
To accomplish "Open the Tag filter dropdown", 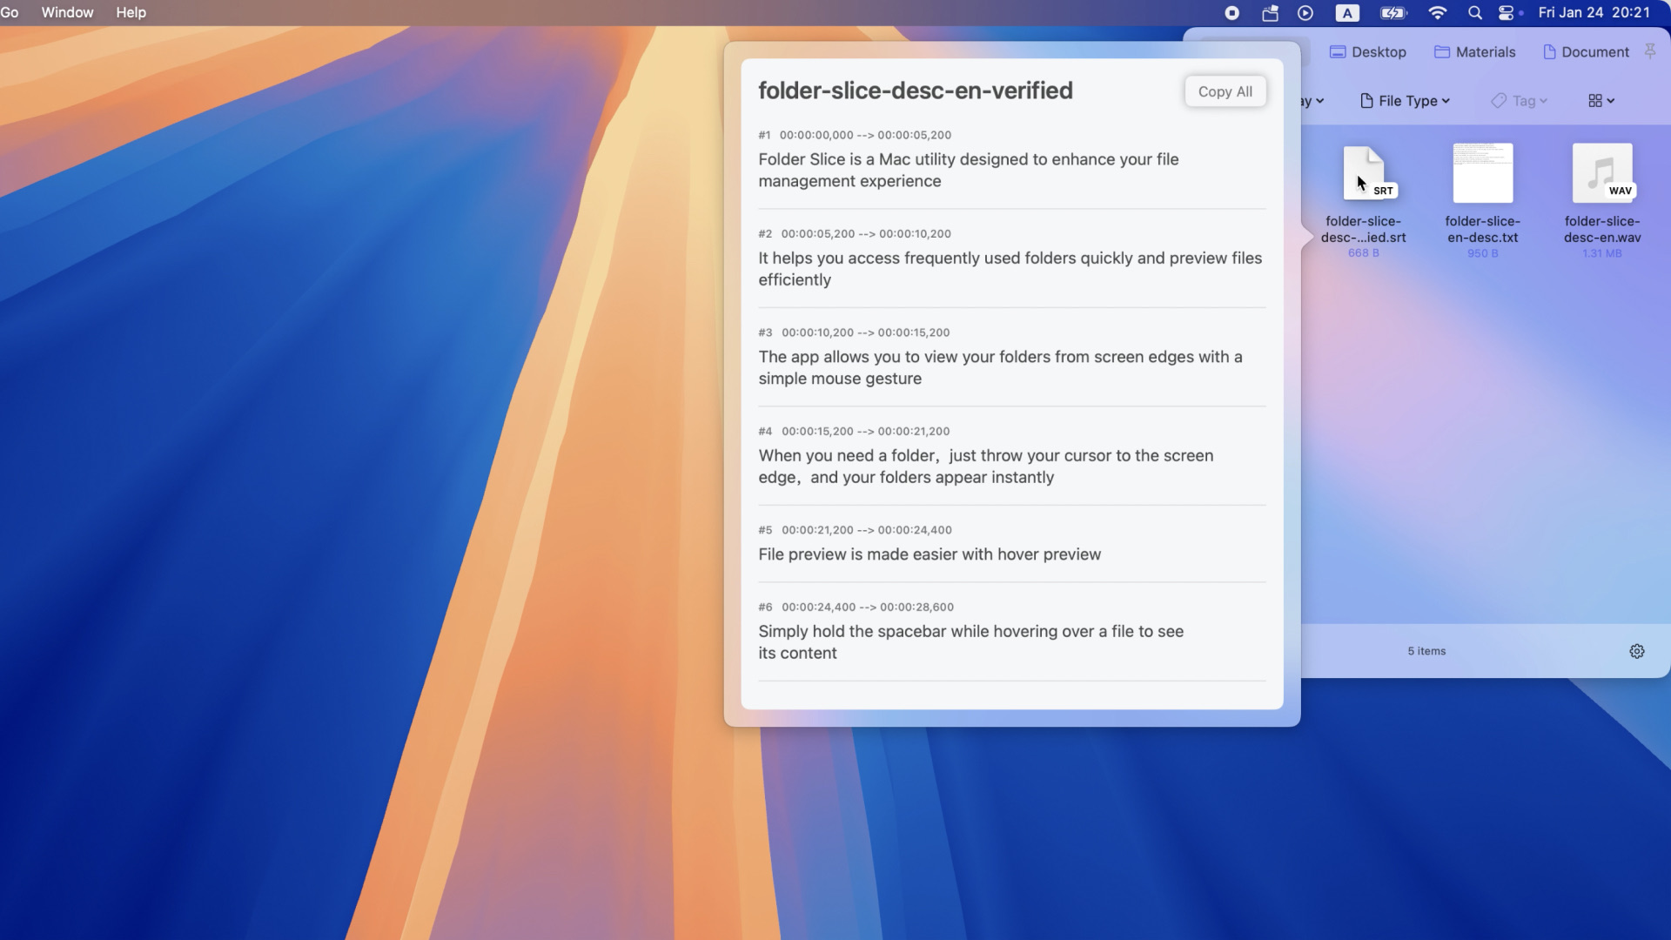I will pyautogui.click(x=1519, y=101).
